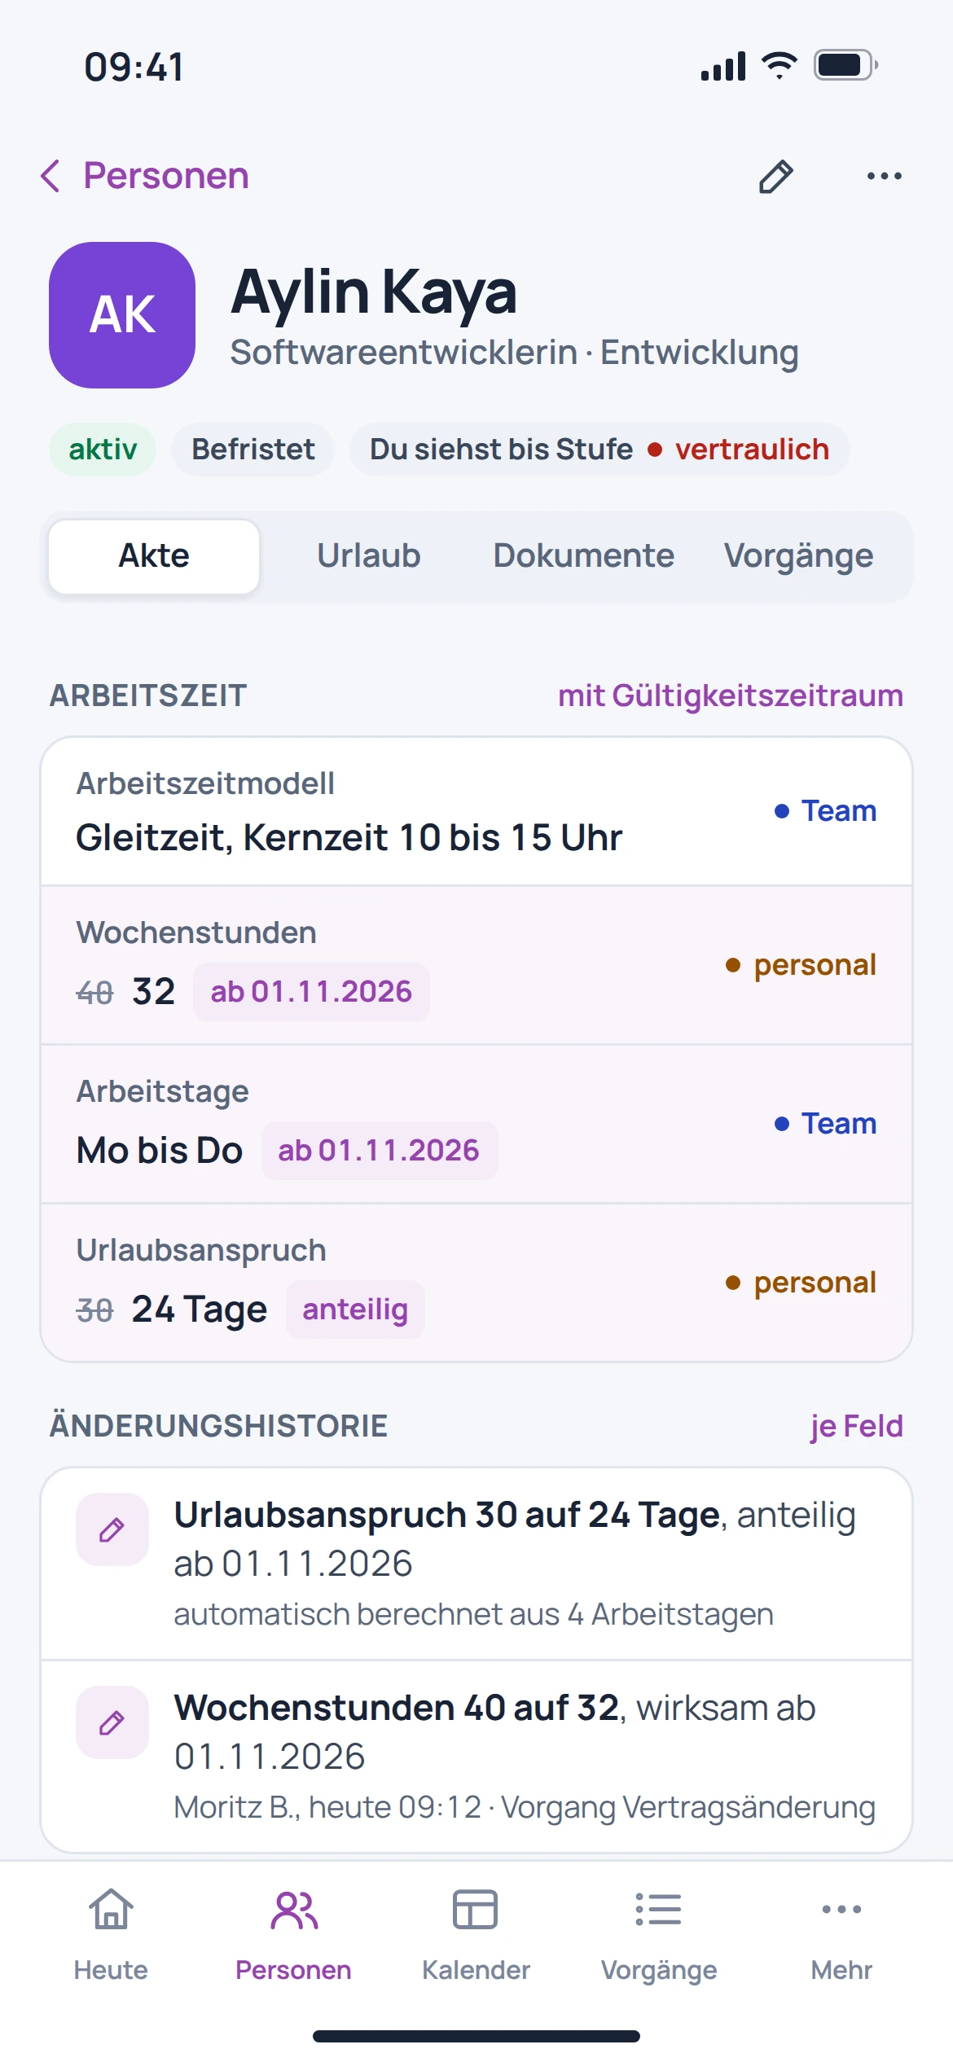This screenshot has width=953, height=2062.
Task: Open the Personen bottom tab
Action: pyautogui.click(x=293, y=1935)
